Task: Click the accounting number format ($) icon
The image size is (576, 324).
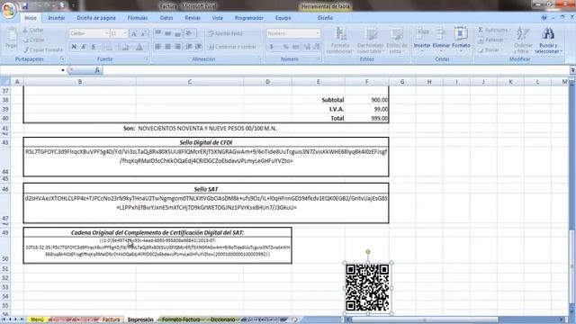Action: pos(272,47)
